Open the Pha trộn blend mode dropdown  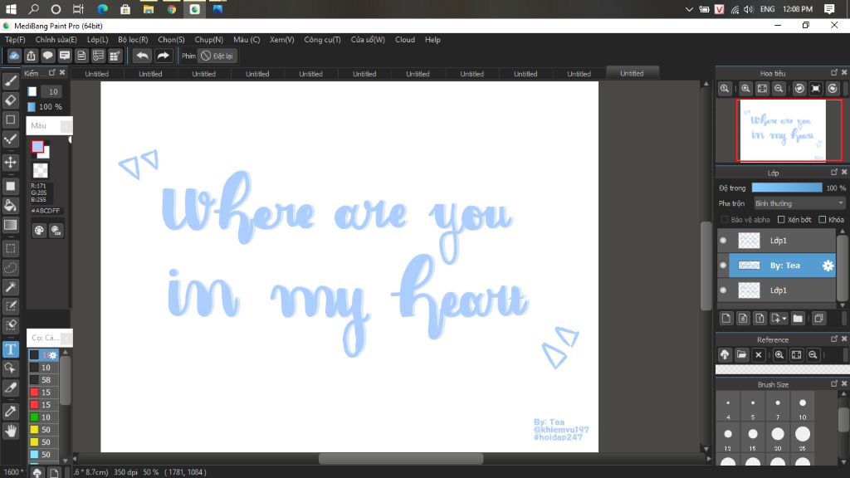tap(799, 203)
